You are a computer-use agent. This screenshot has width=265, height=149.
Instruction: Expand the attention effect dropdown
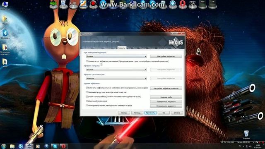[116, 78]
